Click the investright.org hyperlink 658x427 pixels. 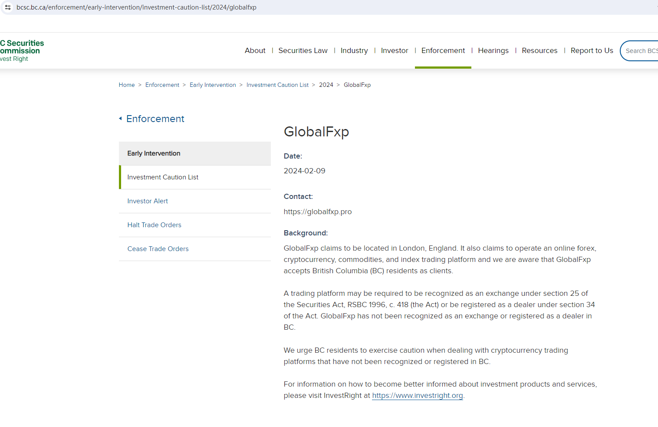click(x=418, y=395)
